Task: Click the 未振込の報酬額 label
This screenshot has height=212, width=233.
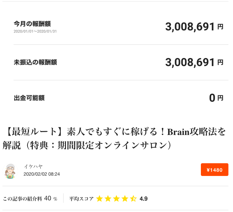Action: pos(35,62)
